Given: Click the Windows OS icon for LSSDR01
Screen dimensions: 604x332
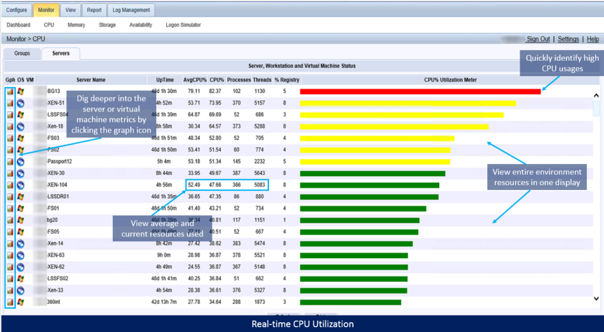Looking at the screenshot, I should click(x=21, y=196).
